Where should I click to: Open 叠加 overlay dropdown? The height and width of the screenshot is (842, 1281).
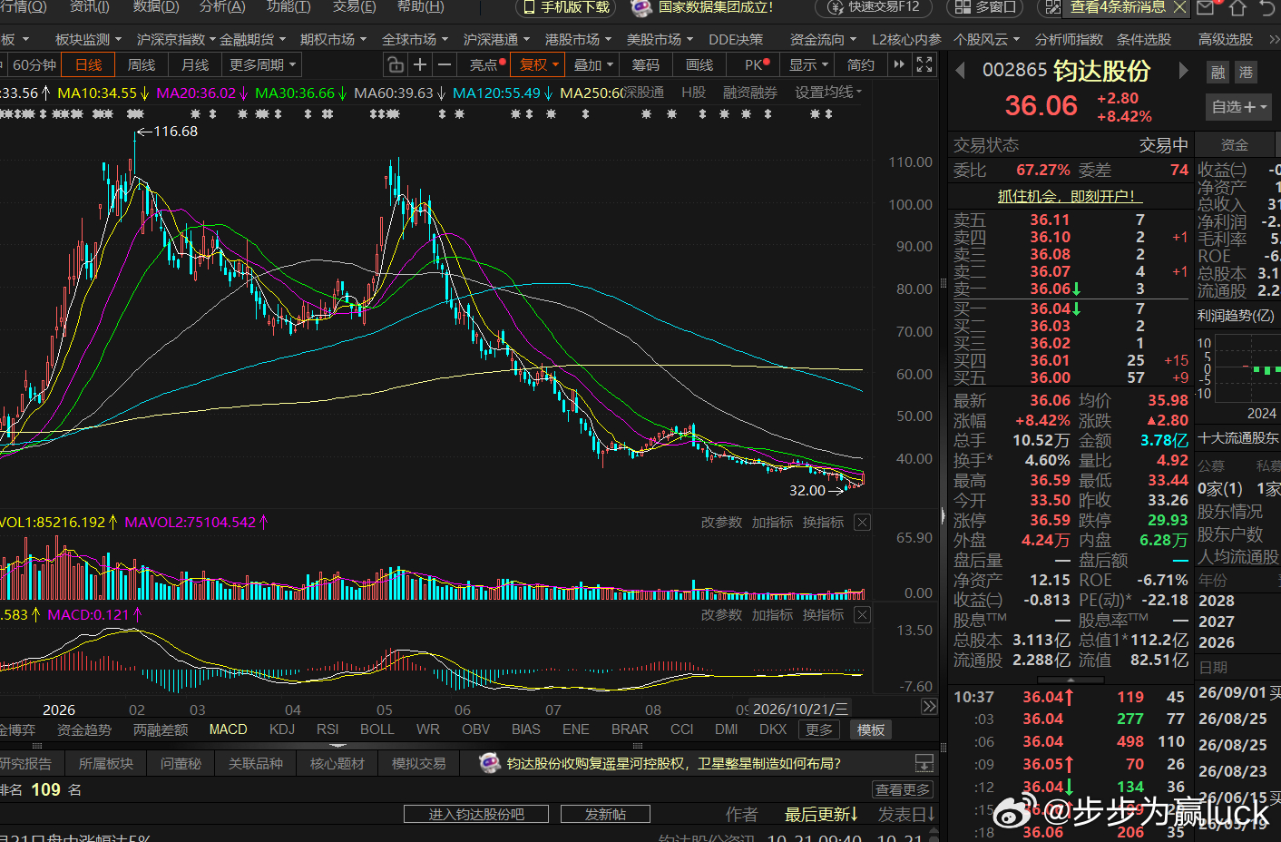coord(593,65)
